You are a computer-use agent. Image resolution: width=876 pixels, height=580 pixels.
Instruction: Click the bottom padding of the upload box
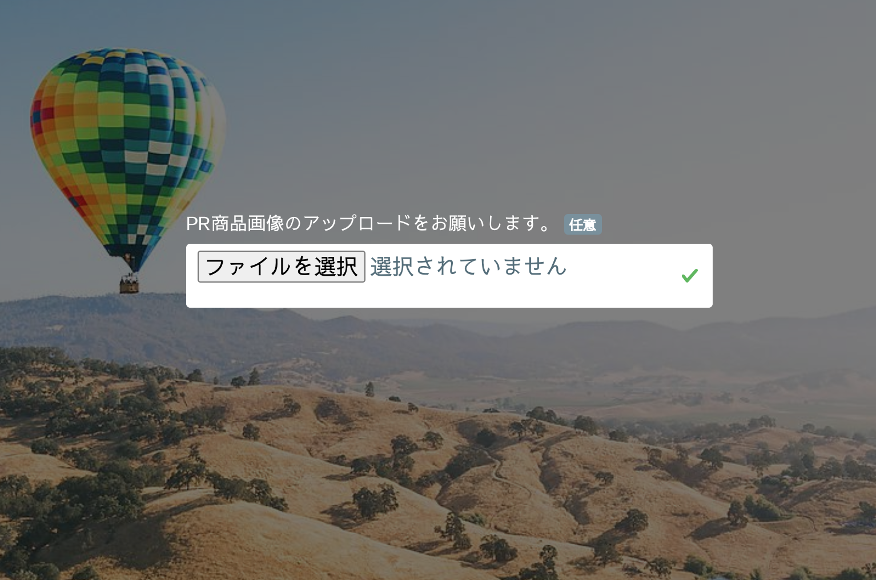click(449, 296)
